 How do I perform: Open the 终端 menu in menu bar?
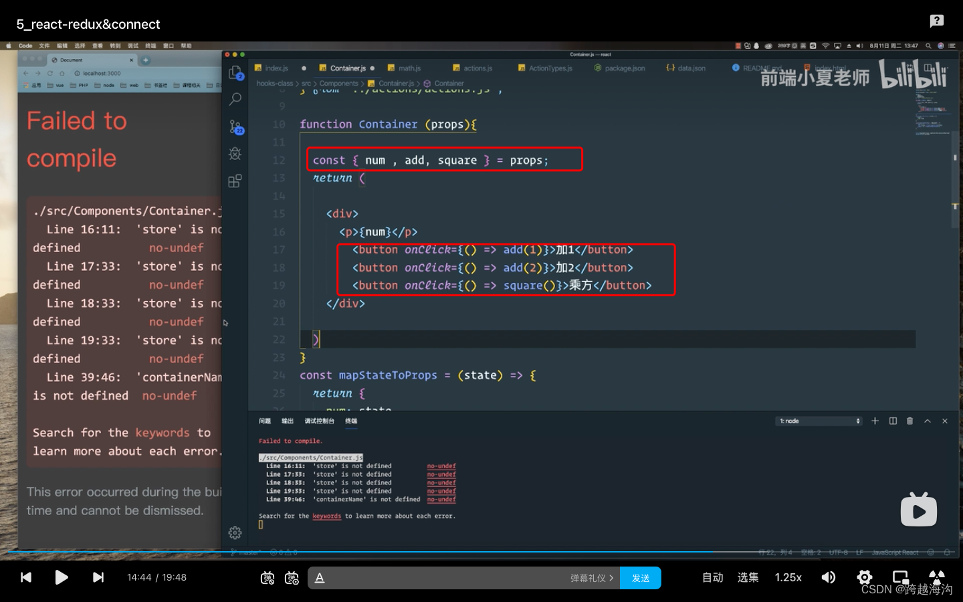(150, 46)
